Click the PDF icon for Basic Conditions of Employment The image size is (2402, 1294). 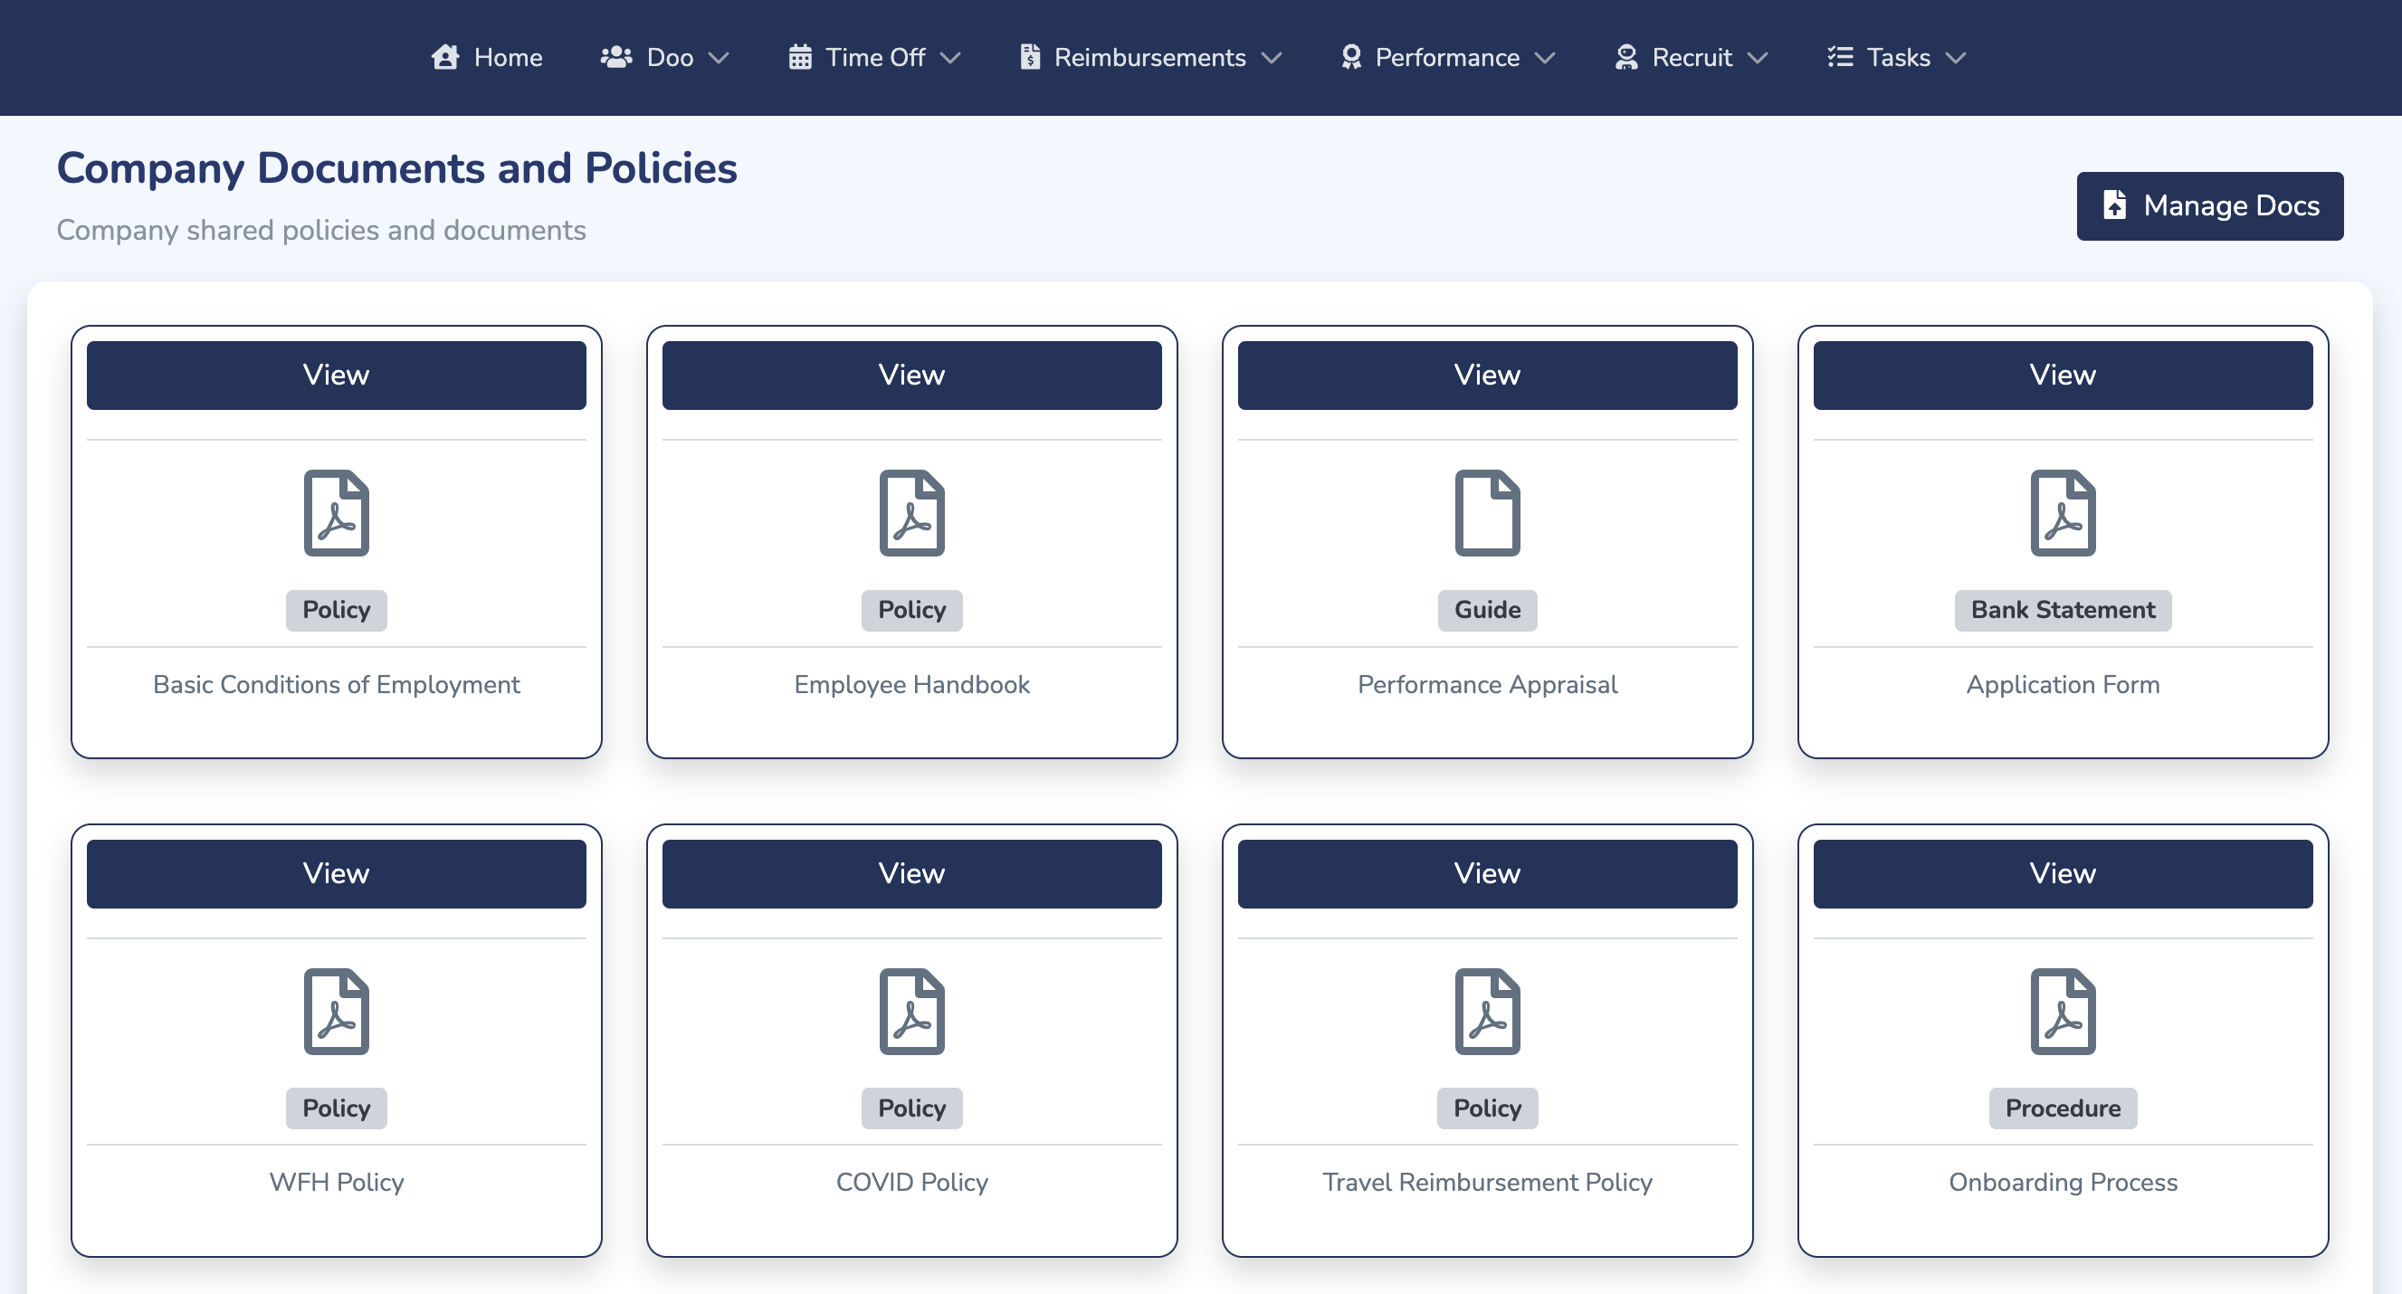337,513
